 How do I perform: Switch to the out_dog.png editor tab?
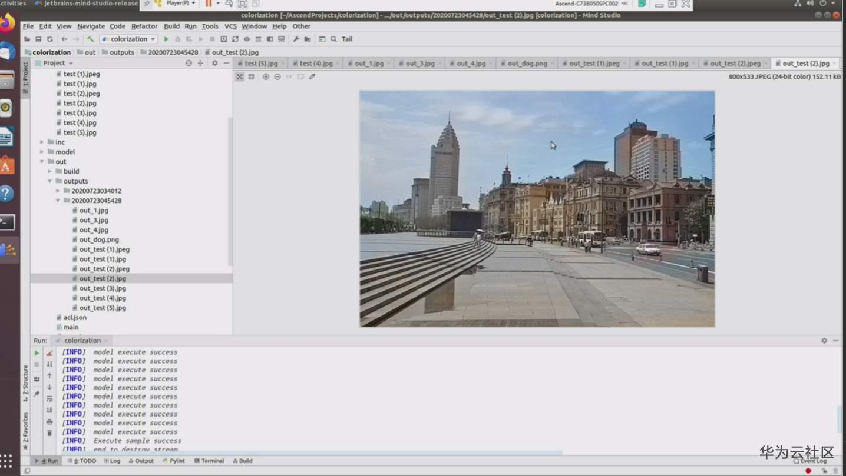tap(527, 64)
